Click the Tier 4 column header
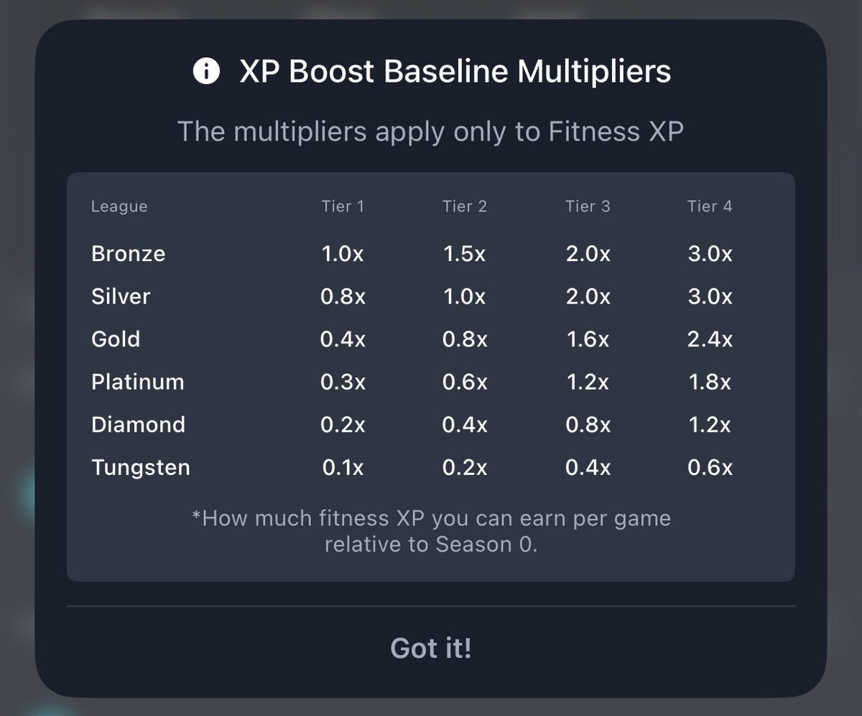 (x=710, y=207)
